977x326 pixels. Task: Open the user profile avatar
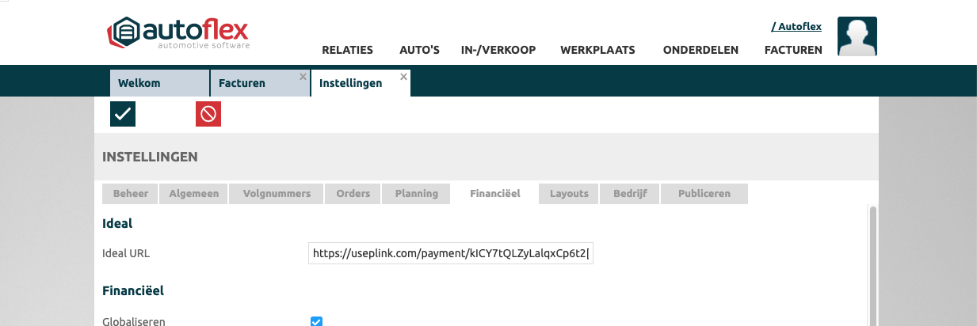click(857, 36)
